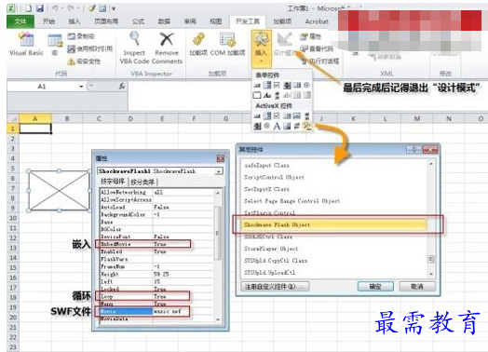Collapse the Insert (插入) controls dropdown
Image resolution: width=488 pixels, height=352 pixels.
click(x=261, y=48)
